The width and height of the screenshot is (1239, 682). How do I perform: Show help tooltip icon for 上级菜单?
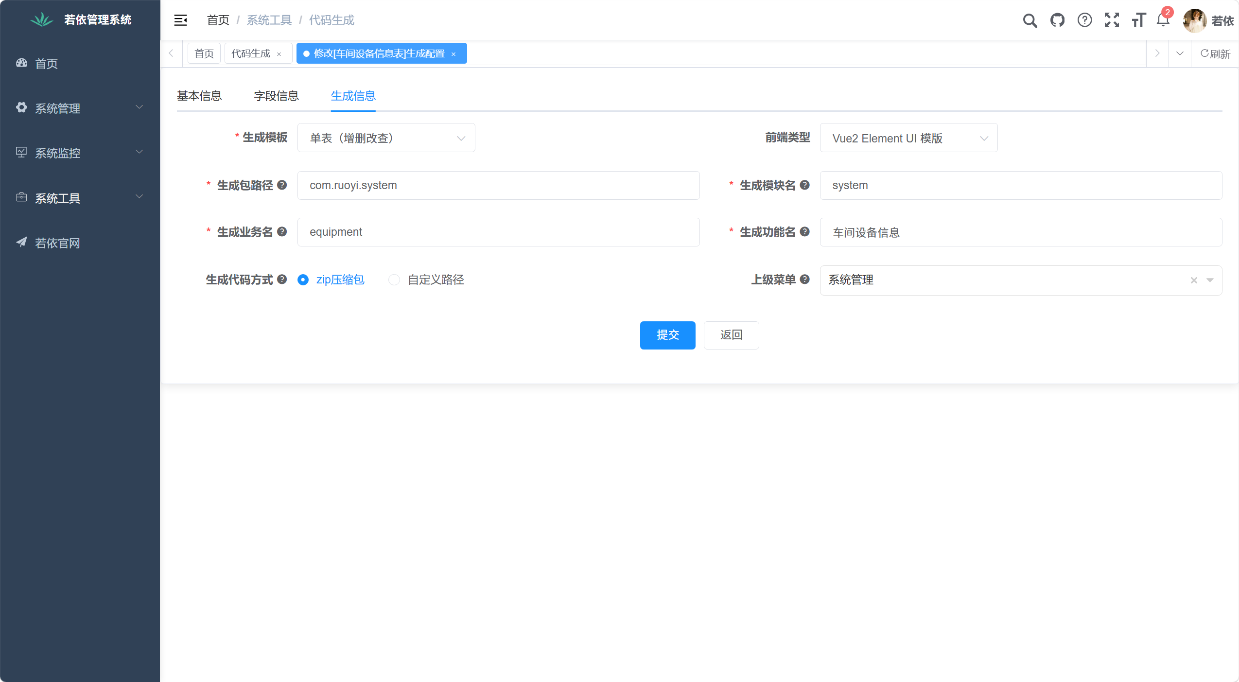coord(804,279)
